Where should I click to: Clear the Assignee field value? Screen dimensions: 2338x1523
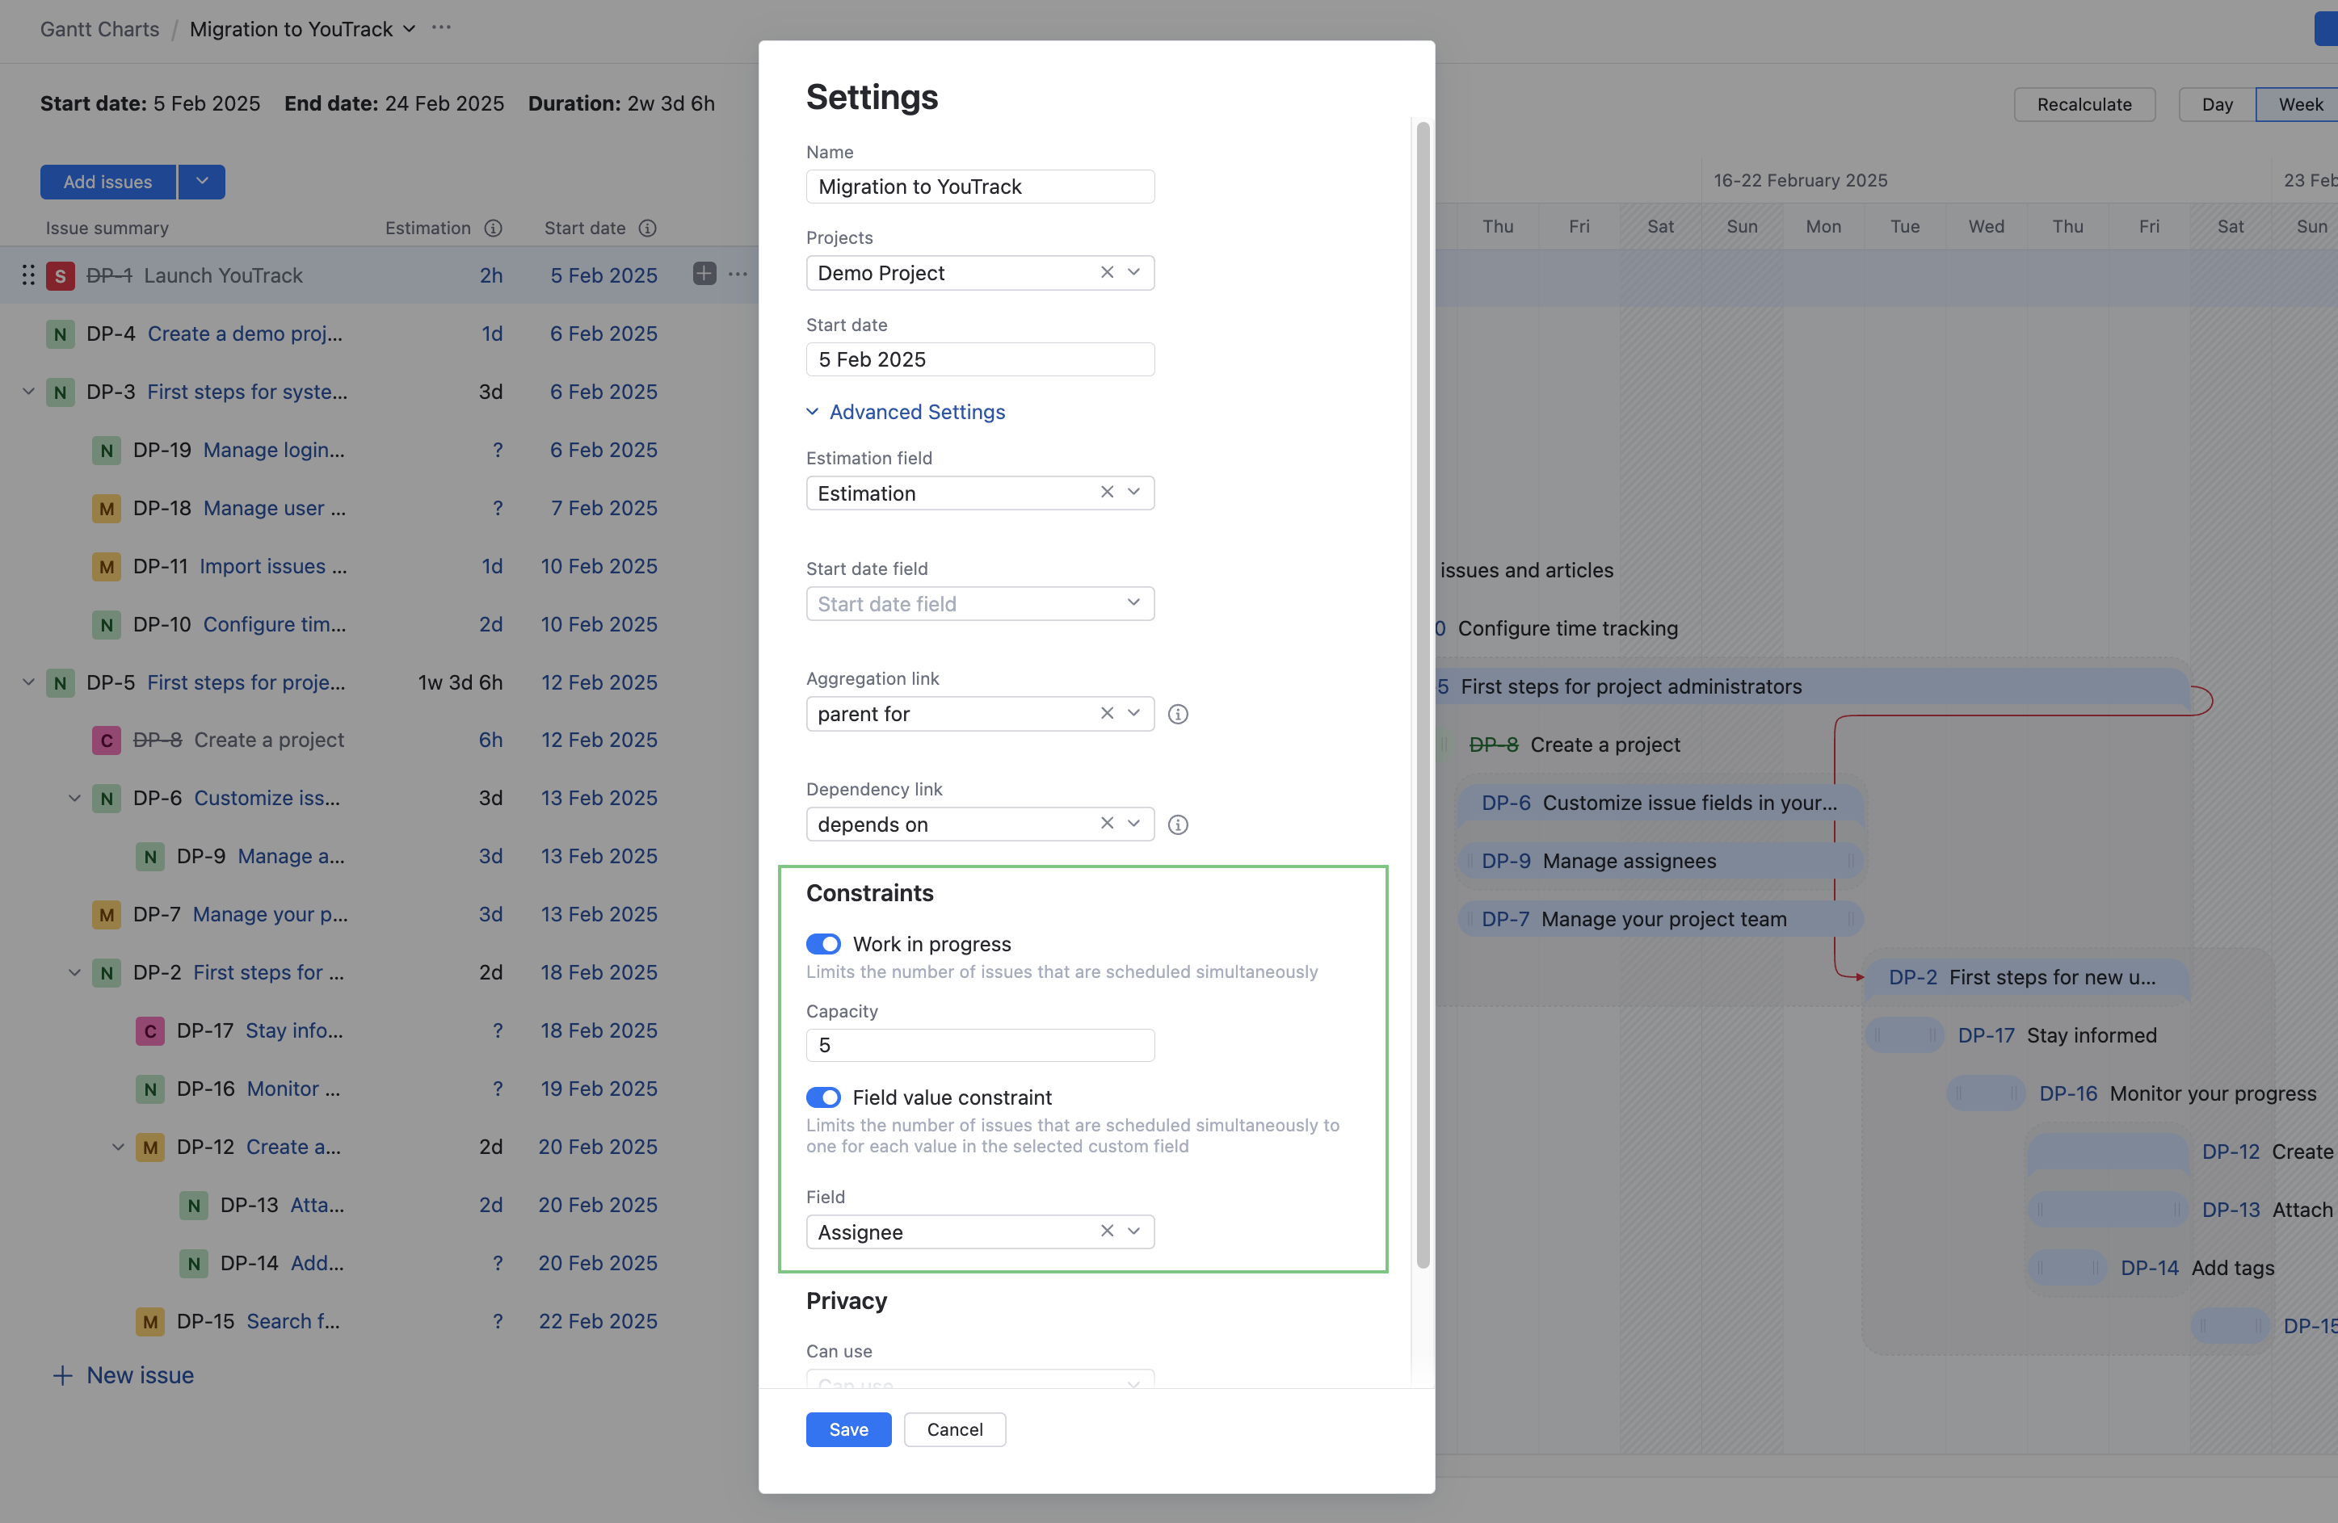click(1106, 1231)
